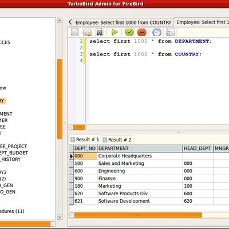Click the DEPT_NO column header
229x229 pixels.
[x=85, y=148]
